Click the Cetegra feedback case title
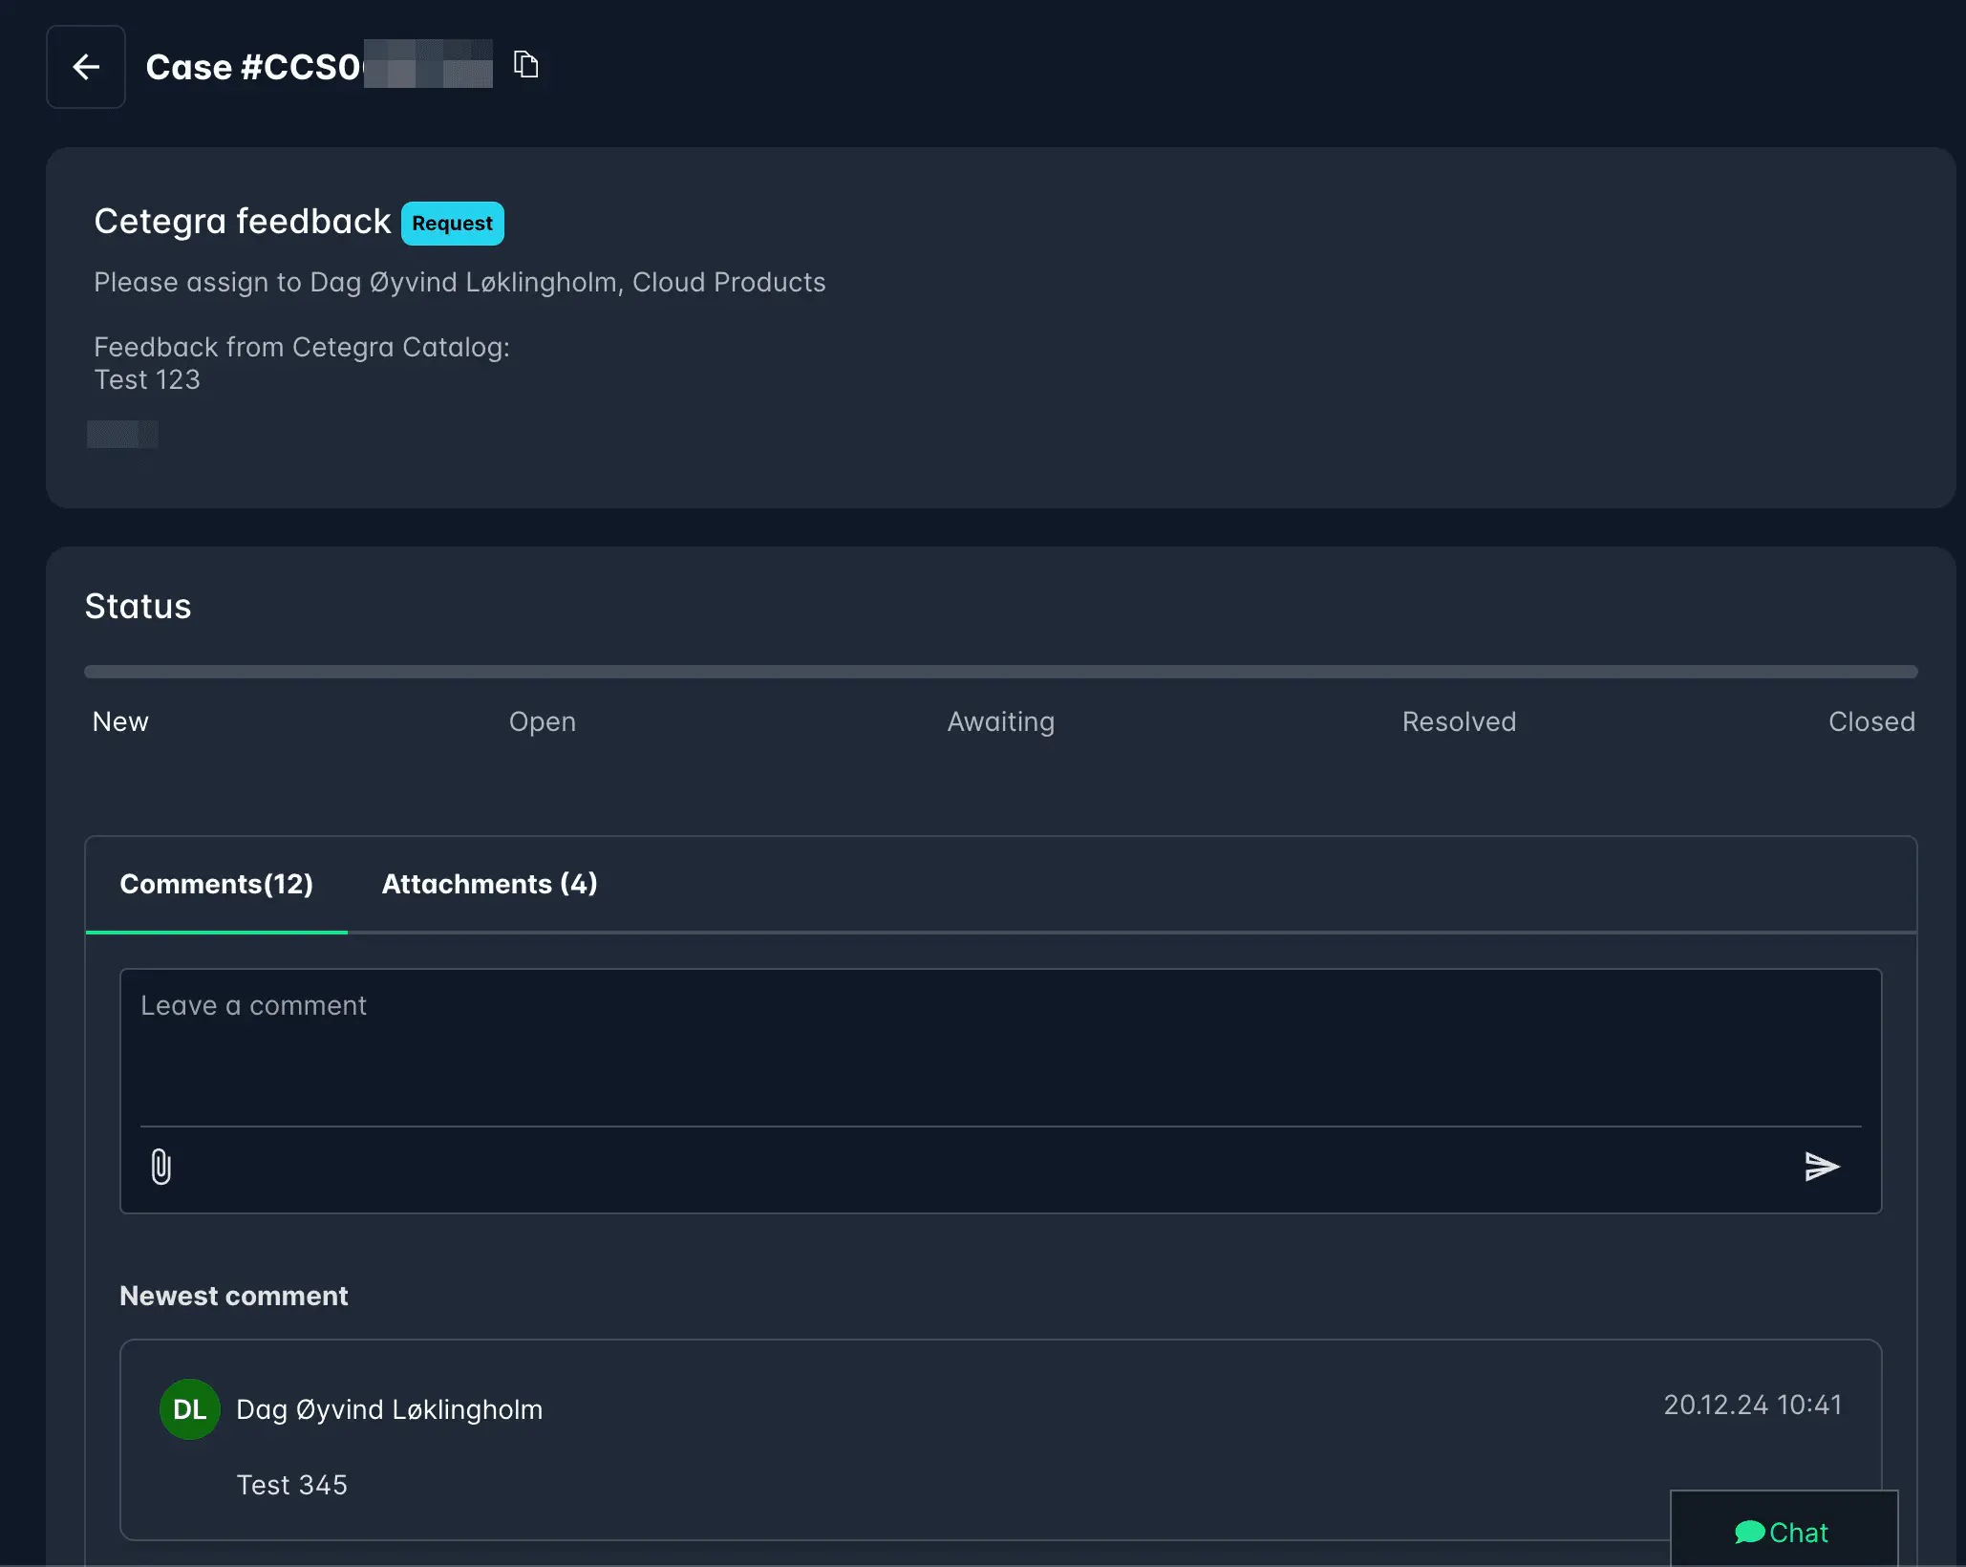Screen dimensions: 1966x1567 click(243, 222)
